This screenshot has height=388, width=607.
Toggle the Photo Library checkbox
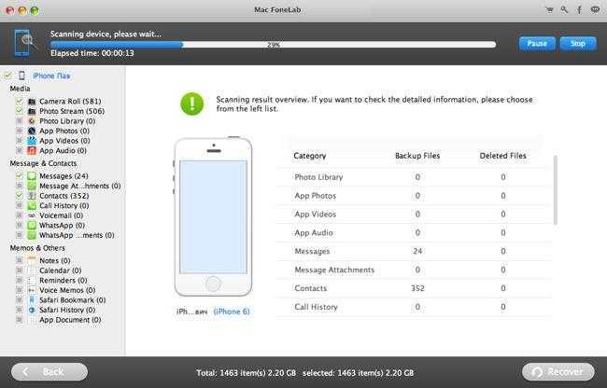(19, 121)
